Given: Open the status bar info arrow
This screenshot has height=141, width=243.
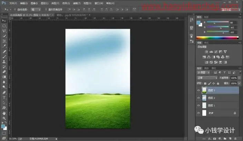Looking at the screenshot, I should click(x=57, y=139).
